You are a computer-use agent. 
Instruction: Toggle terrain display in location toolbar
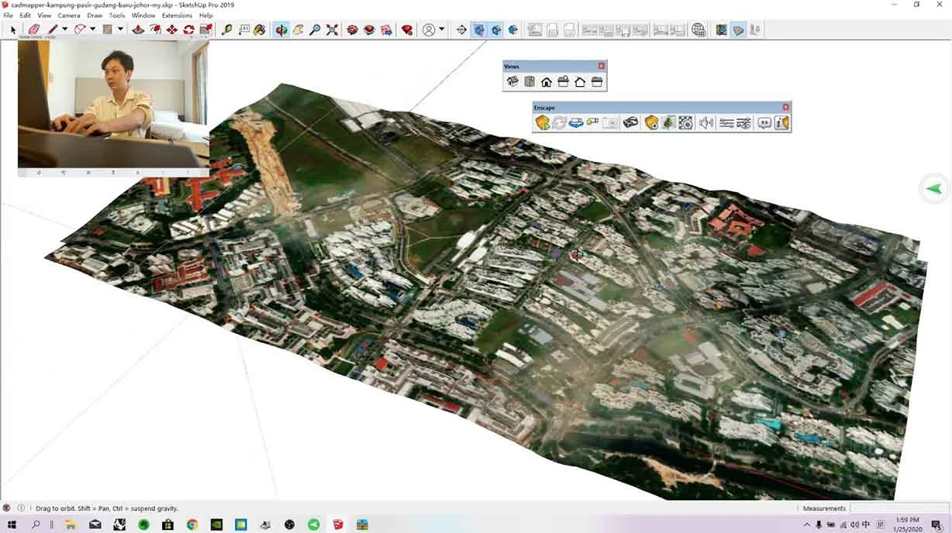(x=739, y=29)
